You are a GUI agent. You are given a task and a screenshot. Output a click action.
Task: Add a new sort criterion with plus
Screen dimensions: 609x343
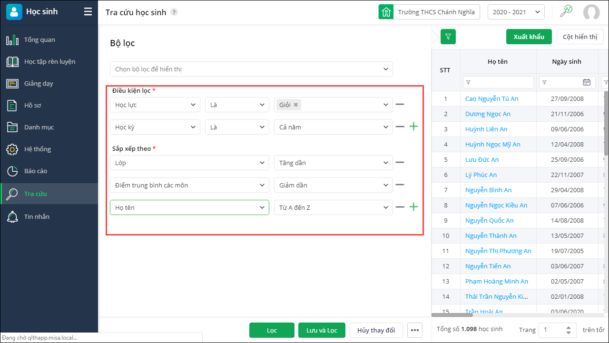(413, 207)
